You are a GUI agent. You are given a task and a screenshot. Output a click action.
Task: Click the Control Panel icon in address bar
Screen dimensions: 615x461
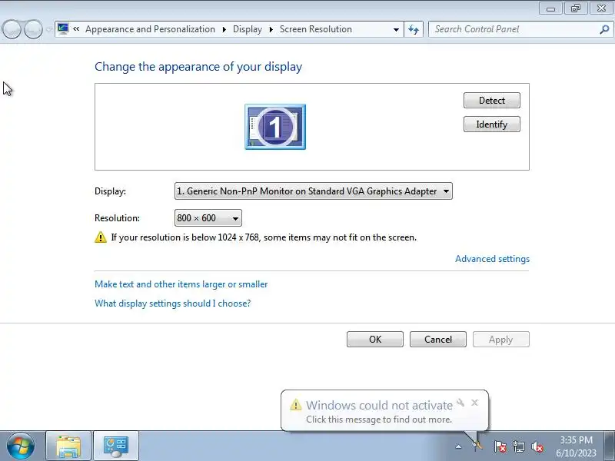tap(63, 29)
